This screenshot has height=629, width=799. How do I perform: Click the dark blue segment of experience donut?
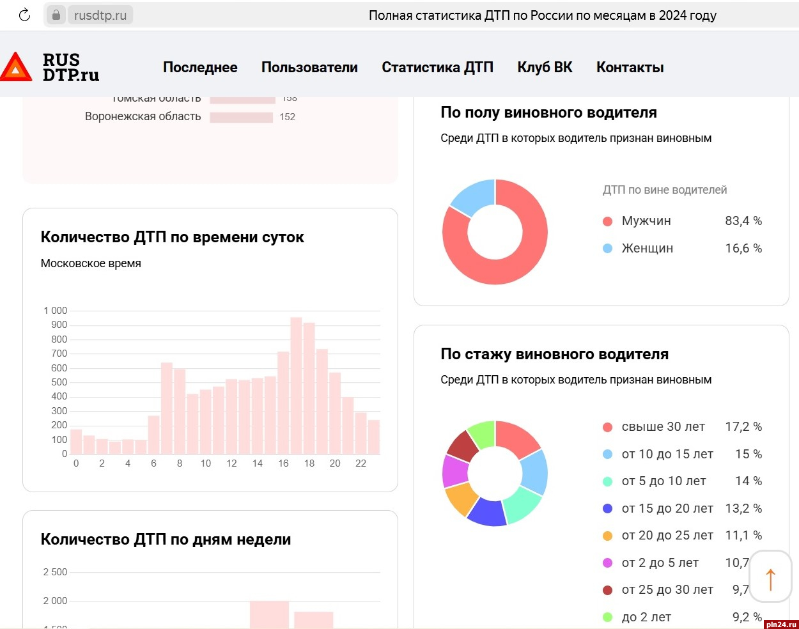(x=488, y=512)
